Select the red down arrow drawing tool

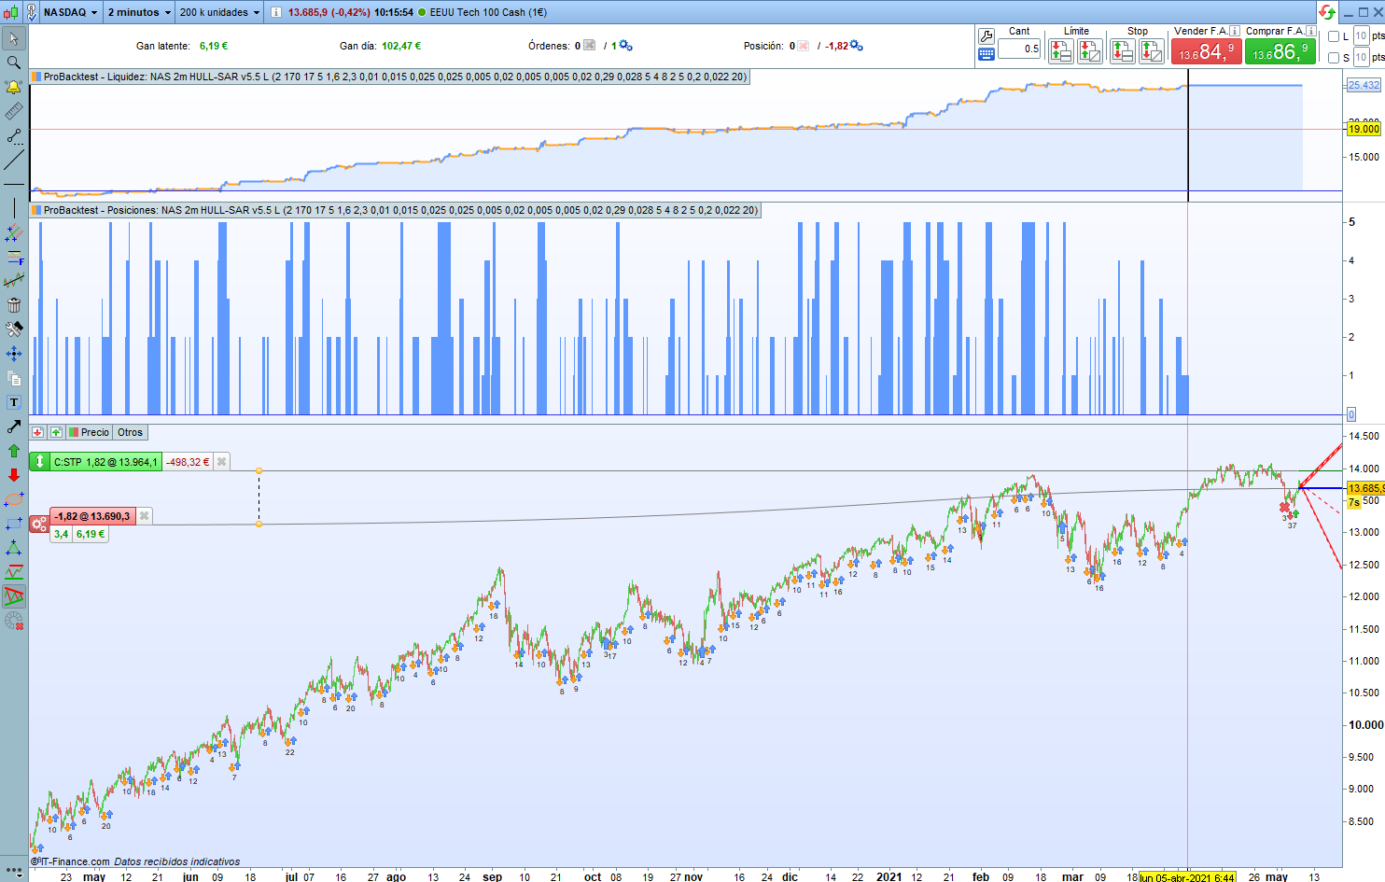(14, 475)
